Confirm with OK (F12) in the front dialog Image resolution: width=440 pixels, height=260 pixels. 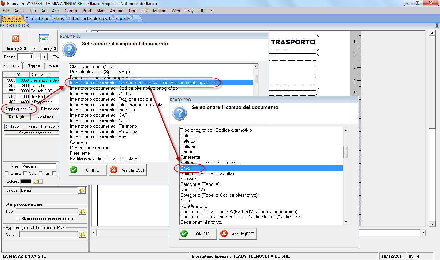pyautogui.click(x=198, y=234)
